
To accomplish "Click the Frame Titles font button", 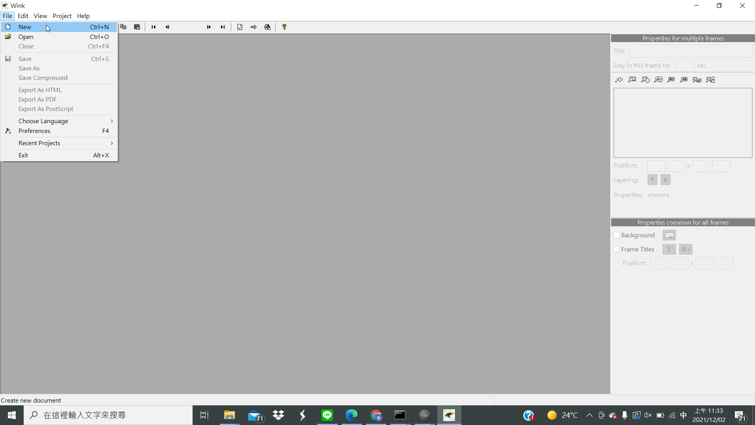I will [669, 249].
